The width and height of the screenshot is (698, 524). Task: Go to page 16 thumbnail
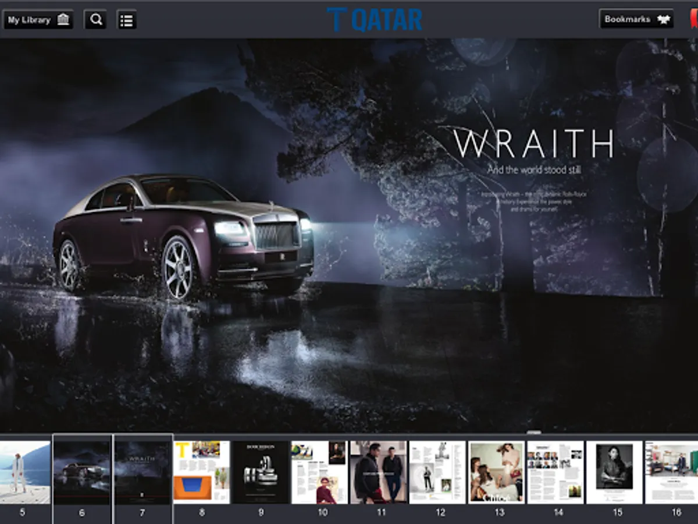[x=672, y=472]
